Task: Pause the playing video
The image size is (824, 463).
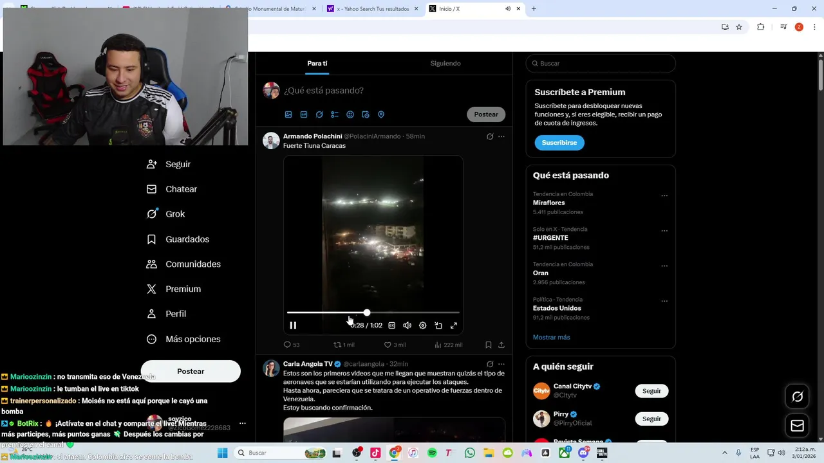Action: 293,325
